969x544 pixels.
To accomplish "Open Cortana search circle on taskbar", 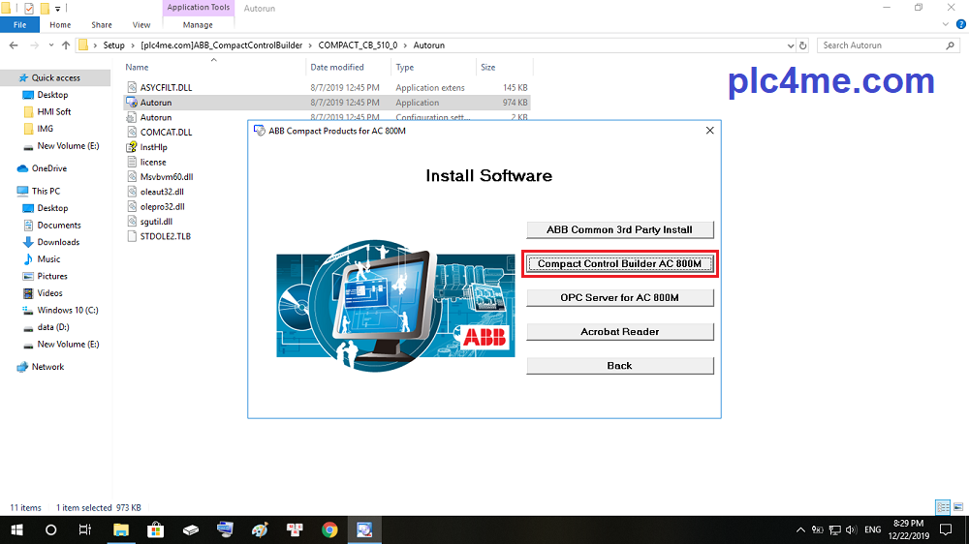I will pos(50,529).
